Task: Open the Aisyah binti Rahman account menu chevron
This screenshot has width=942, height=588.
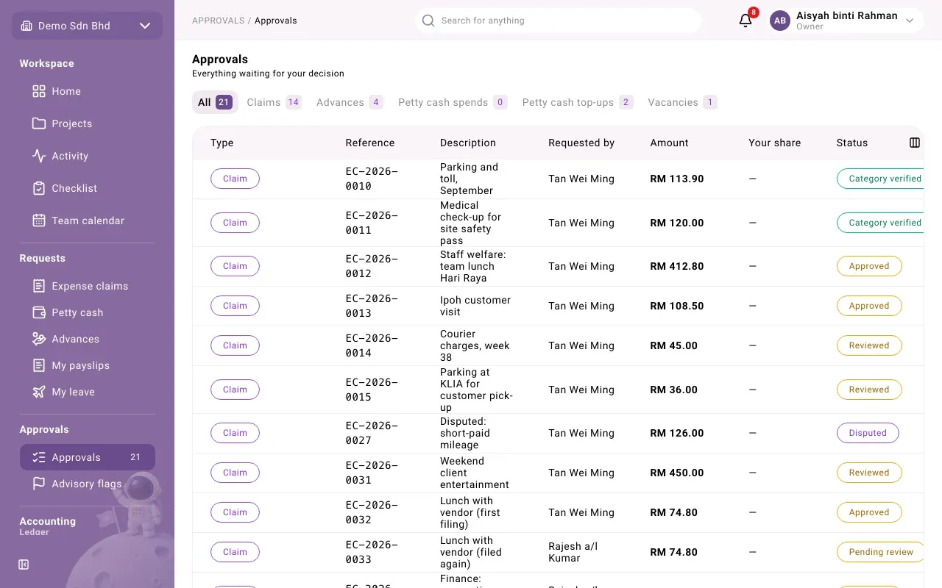Action: tap(910, 21)
